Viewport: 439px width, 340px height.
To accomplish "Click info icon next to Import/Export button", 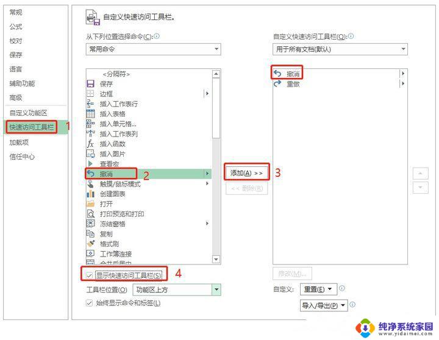I will pos(352,305).
